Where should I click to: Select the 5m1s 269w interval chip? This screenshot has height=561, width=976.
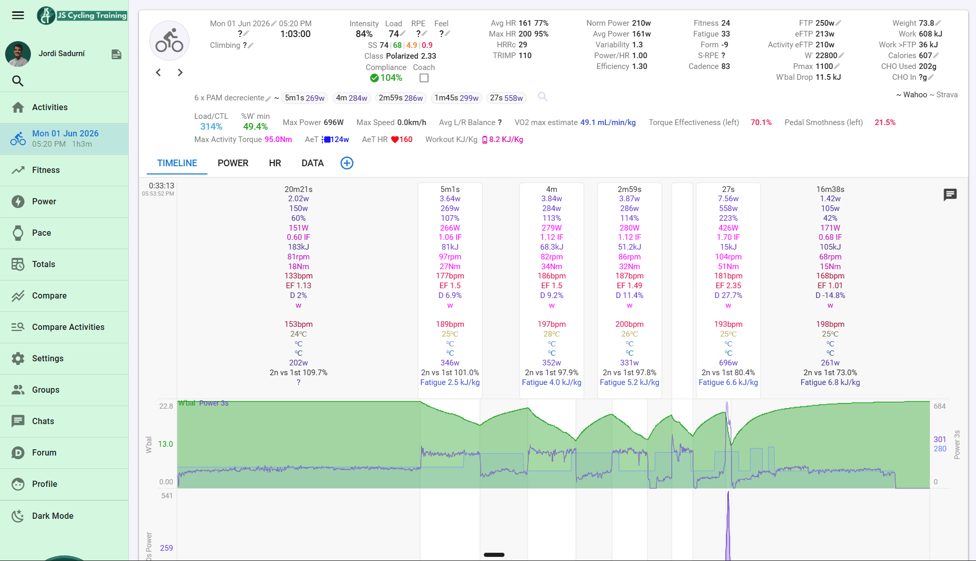(305, 98)
